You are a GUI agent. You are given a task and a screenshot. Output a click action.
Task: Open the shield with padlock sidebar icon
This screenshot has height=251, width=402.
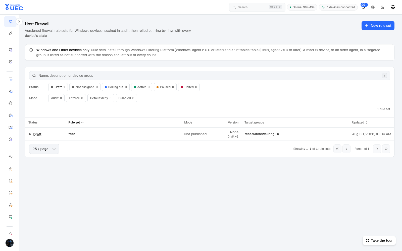10,50
